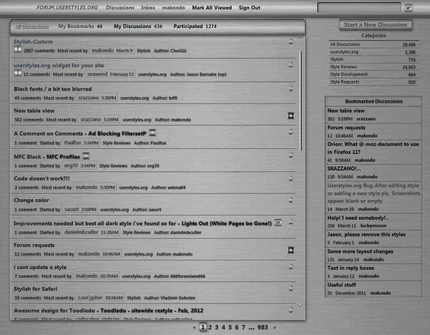Open Inbox in the top menu
Viewport: 430px width, 335px height.
coord(148,8)
